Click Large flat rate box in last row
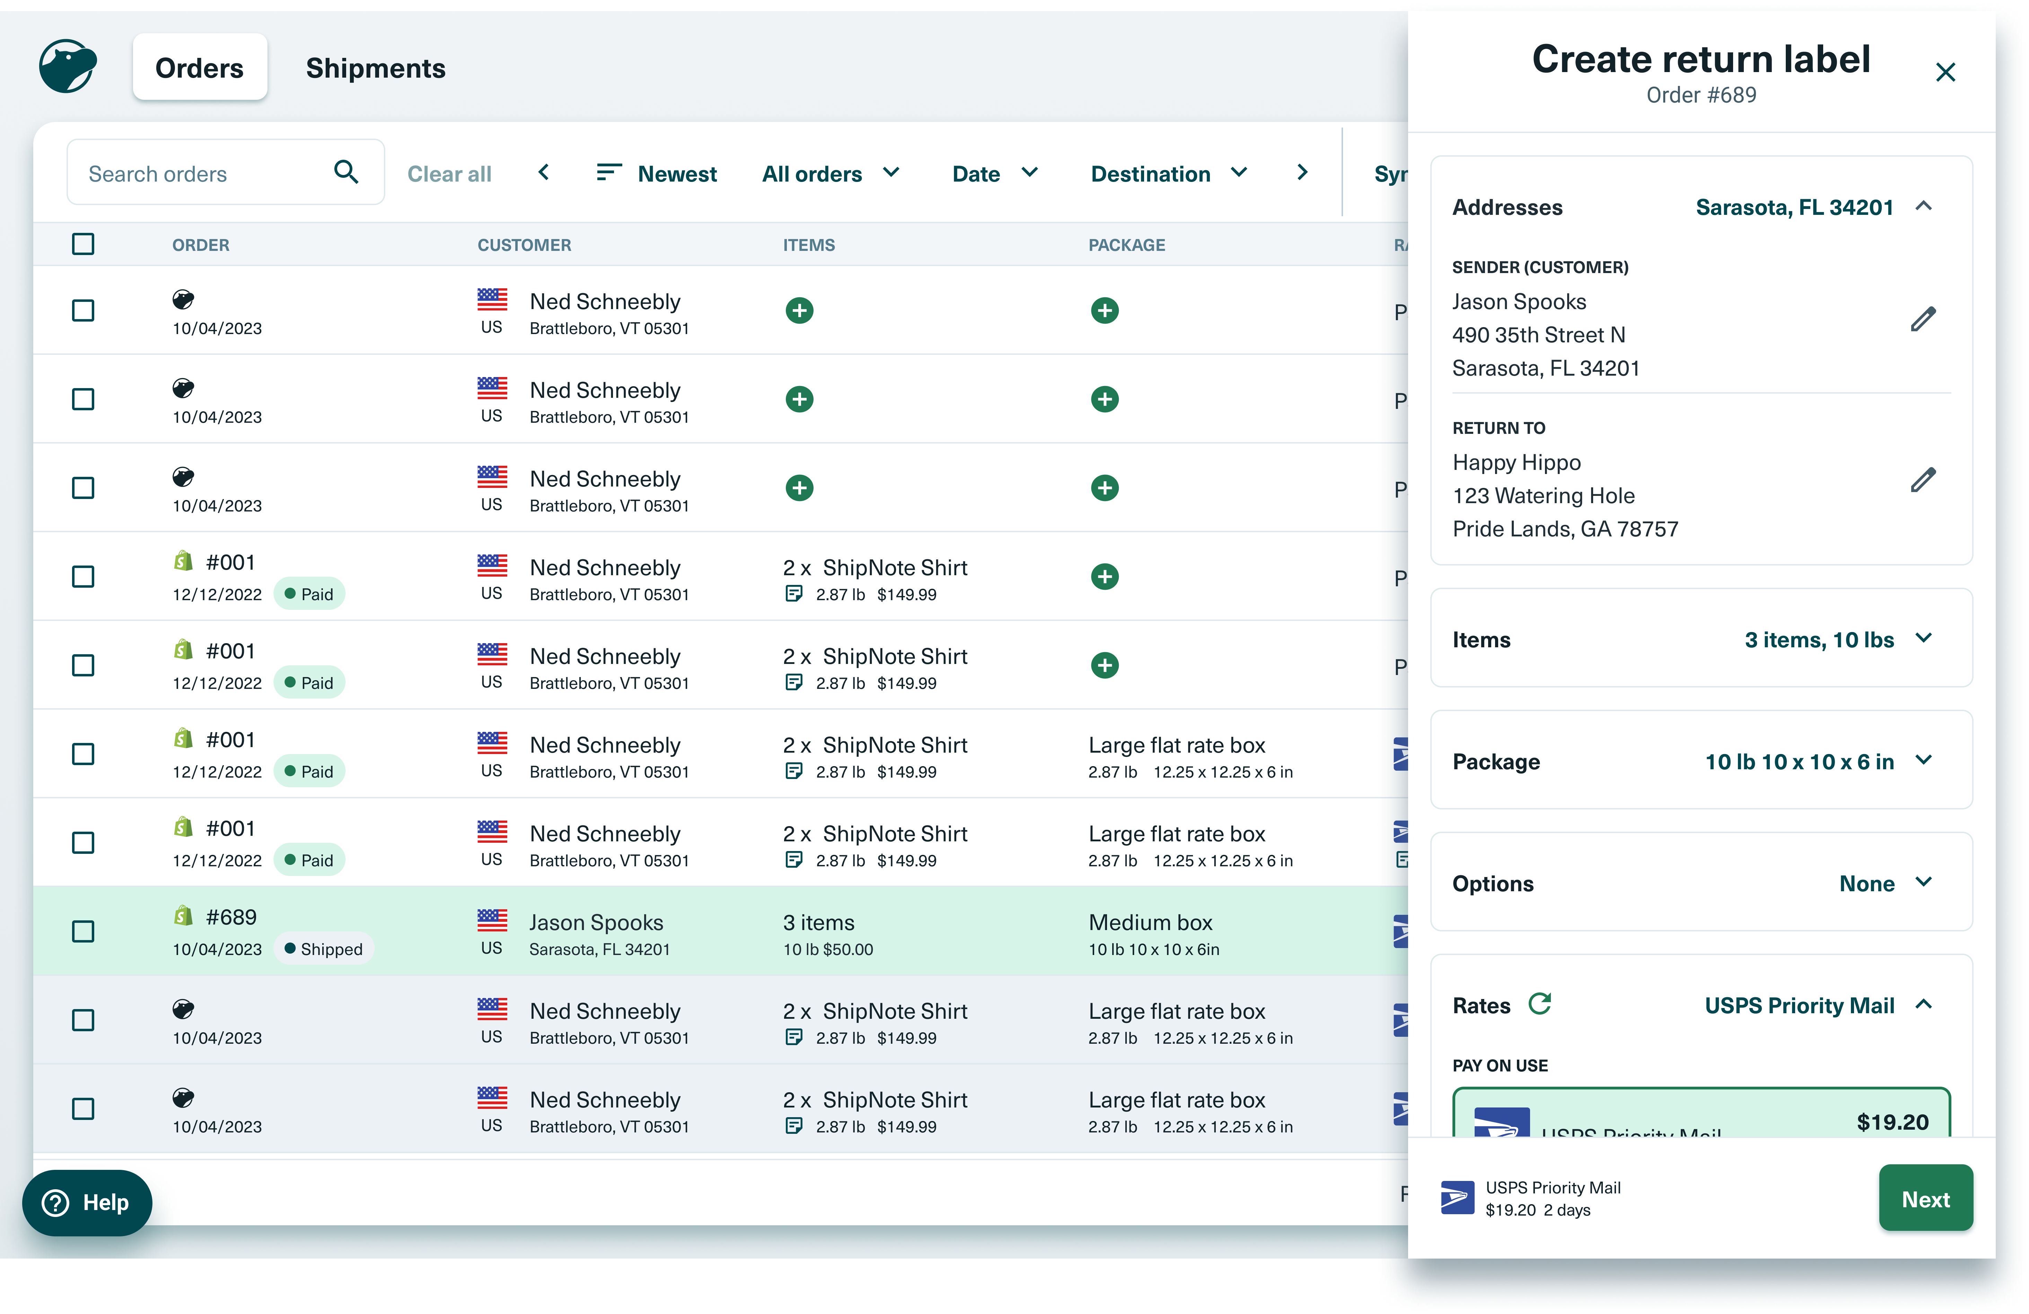Screen dimensions: 2029x1314 coord(1176,1099)
